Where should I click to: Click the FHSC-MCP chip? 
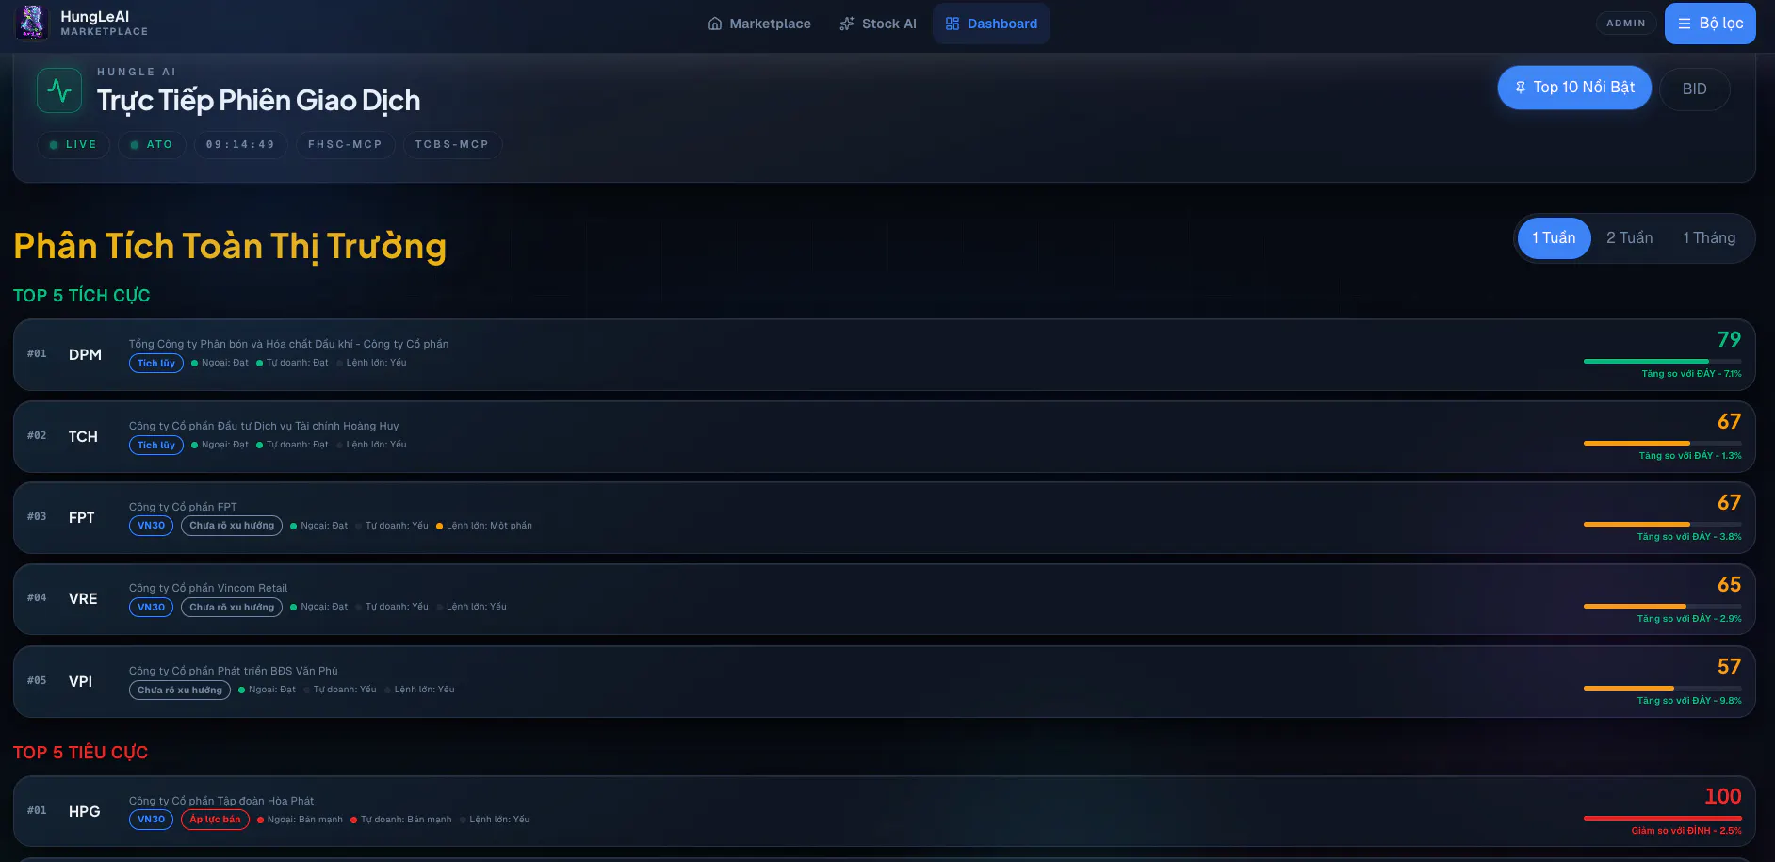pyautogui.click(x=345, y=145)
